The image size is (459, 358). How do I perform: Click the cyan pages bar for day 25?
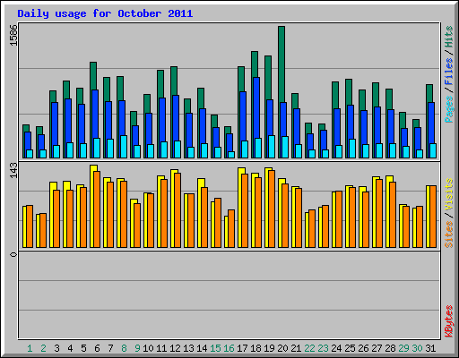click(x=352, y=149)
